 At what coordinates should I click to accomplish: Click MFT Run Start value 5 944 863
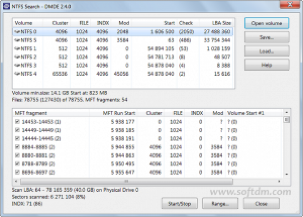pos(123,155)
